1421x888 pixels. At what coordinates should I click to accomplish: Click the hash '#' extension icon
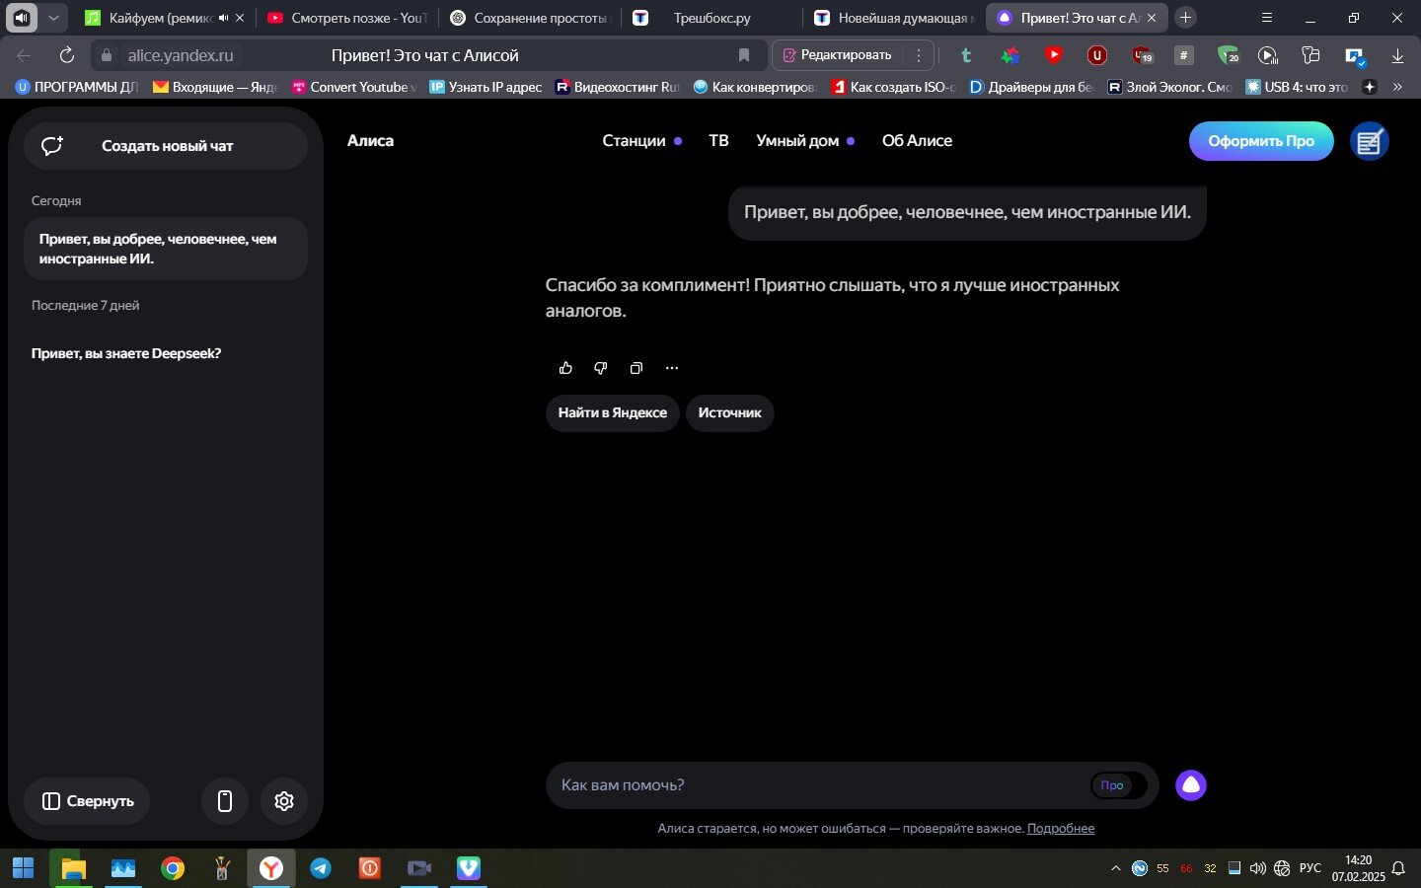1184,55
